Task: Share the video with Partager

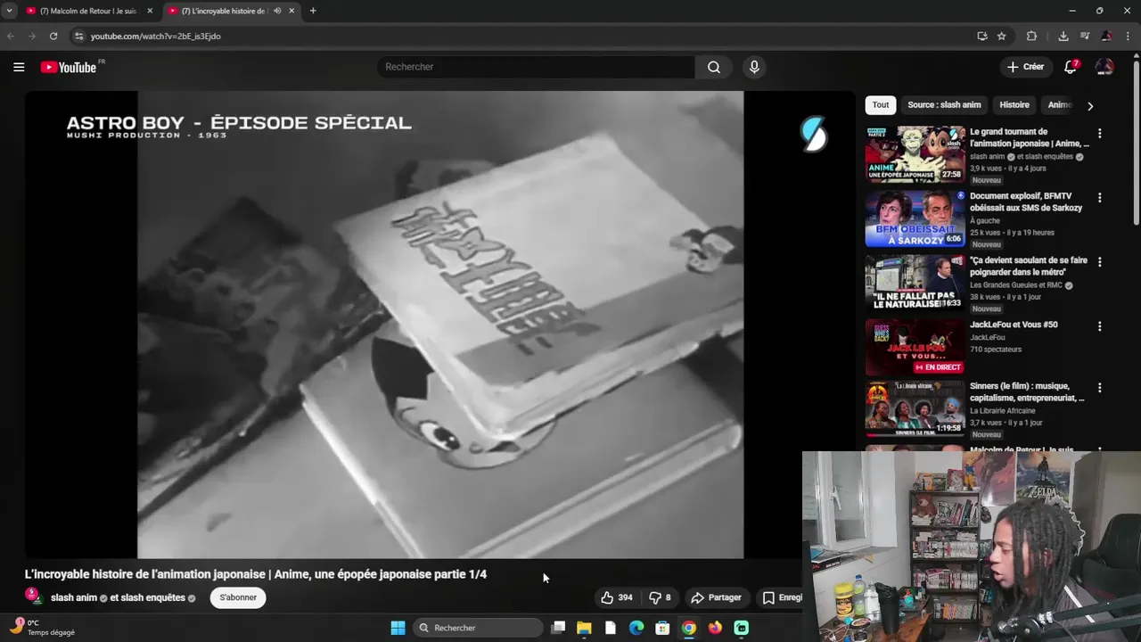Action: (x=717, y=597)
